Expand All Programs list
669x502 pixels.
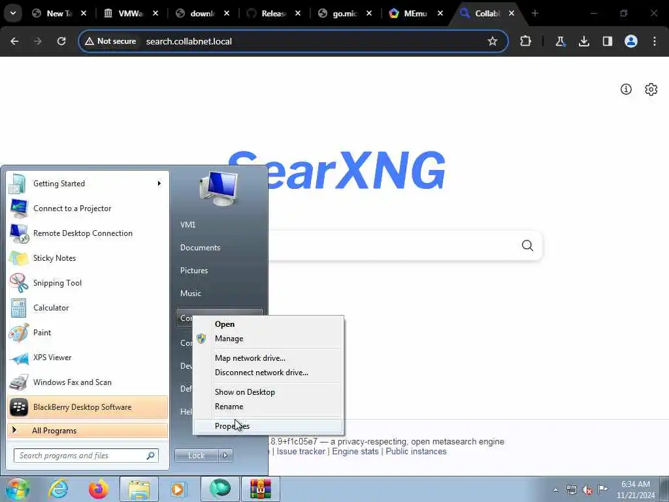pyautogui.click(x=88, y=430)
